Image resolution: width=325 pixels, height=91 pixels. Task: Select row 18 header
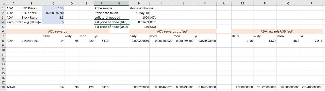point(3,87)
